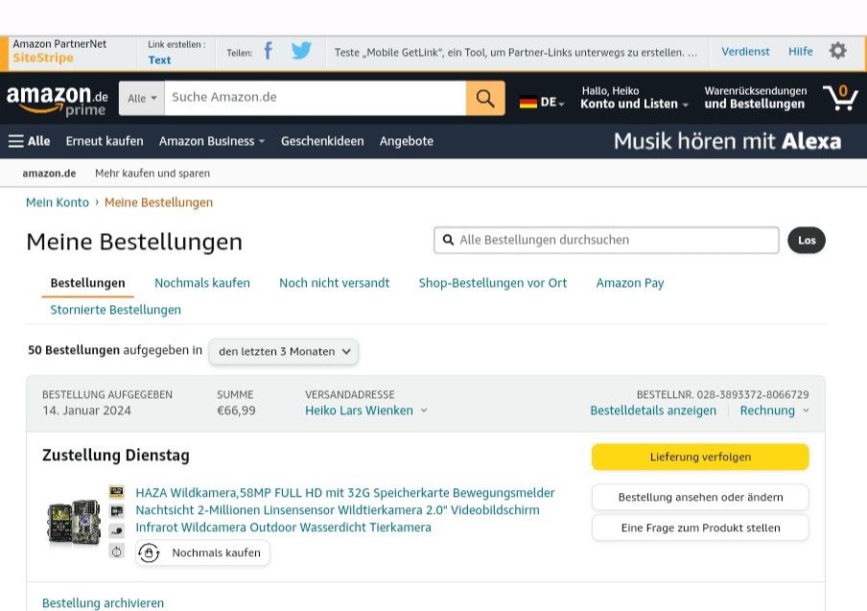The height and width of the screenshot is (611, 867).
Task: Go to the Amazon.de Prime home logo
Action: pos(58,99)
